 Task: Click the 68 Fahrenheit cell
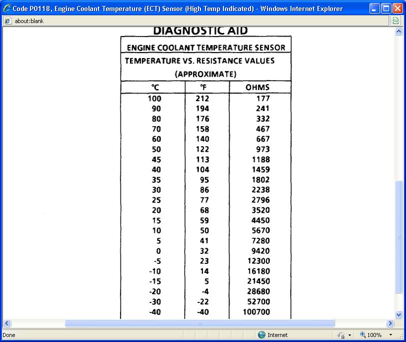coord(204,210)
